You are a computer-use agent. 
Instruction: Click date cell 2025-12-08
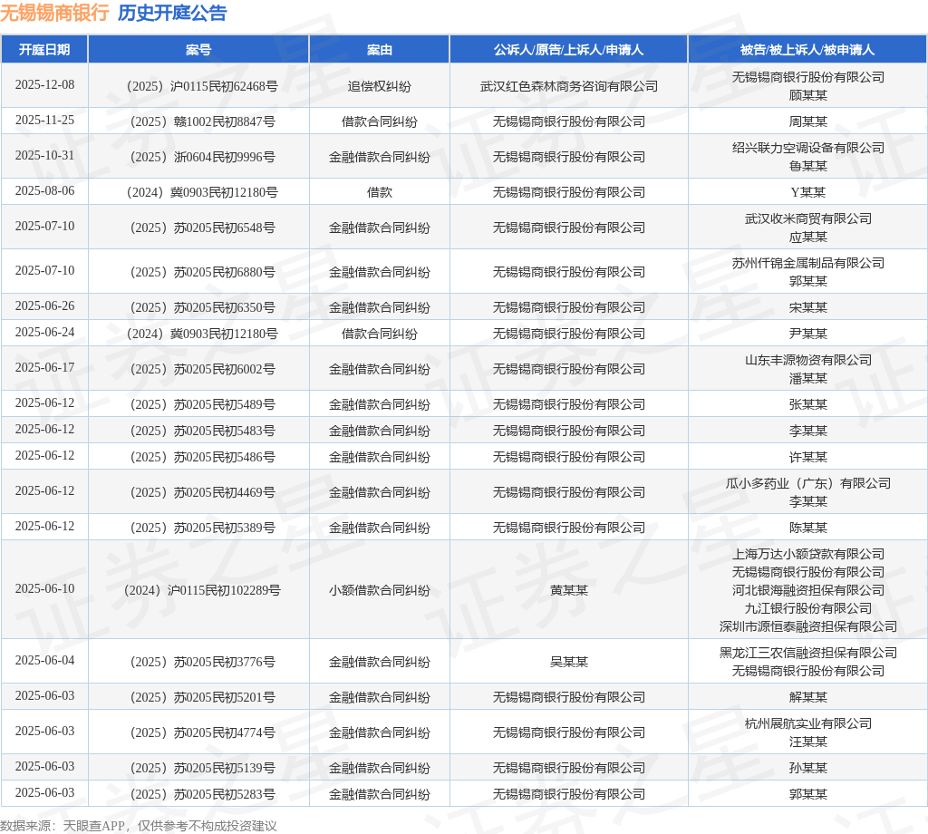[x=45, y=84]
